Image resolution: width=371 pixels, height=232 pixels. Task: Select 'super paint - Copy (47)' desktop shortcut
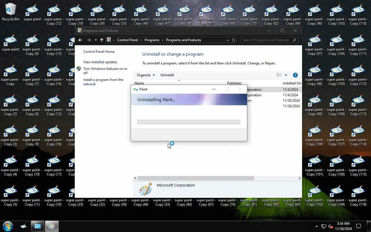(163, 14)
